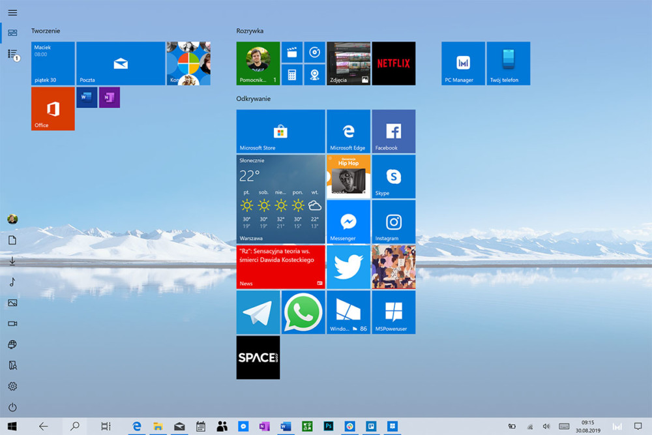This screenshot has height=435, width=652.
Task: Open the Messenger tile
Action: click(x=348, y=222)
